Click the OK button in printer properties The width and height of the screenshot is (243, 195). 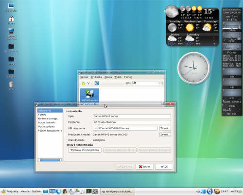click(x=164, y=167)
